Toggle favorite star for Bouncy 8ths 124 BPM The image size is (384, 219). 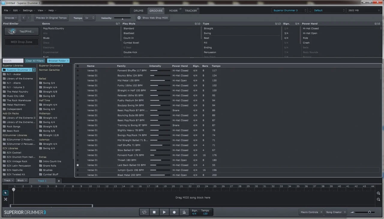click(78, 75)
